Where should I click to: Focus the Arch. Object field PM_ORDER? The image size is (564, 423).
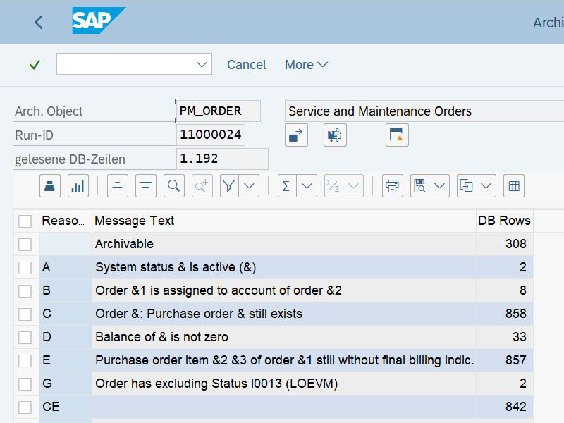coord(219,111)
